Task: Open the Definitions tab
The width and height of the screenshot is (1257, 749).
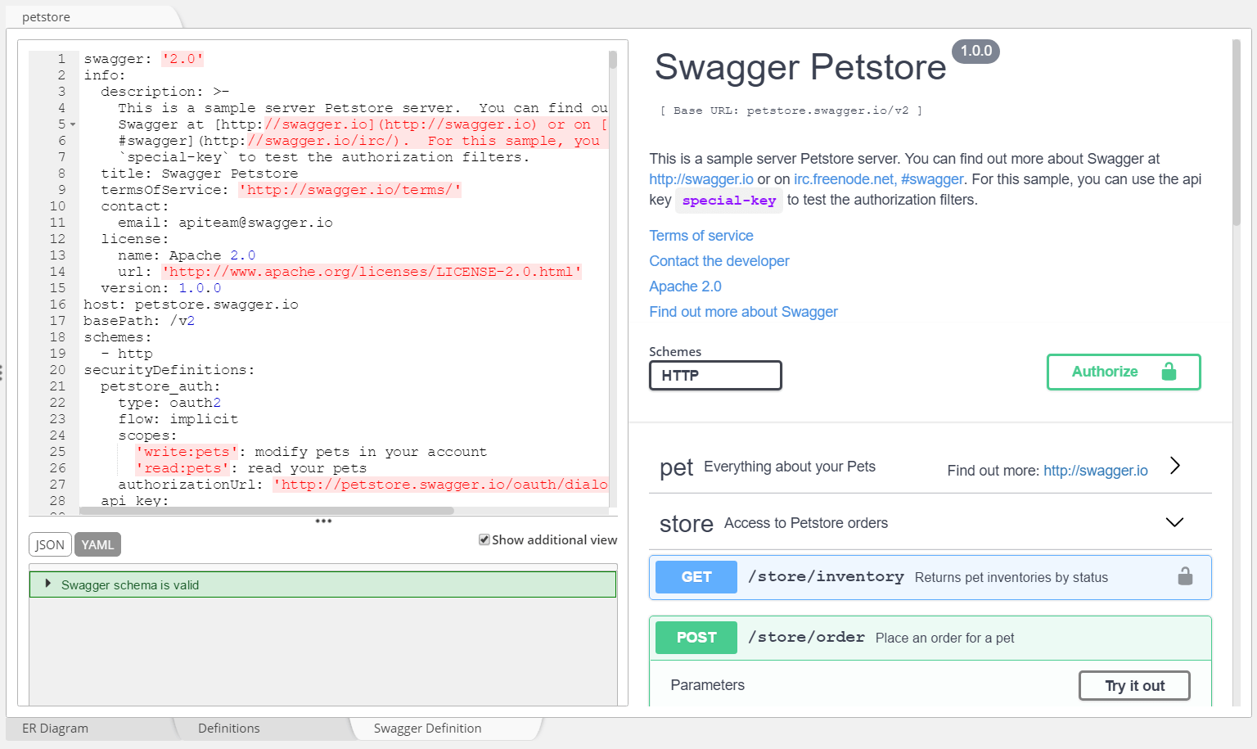Action: click(228, 728)
